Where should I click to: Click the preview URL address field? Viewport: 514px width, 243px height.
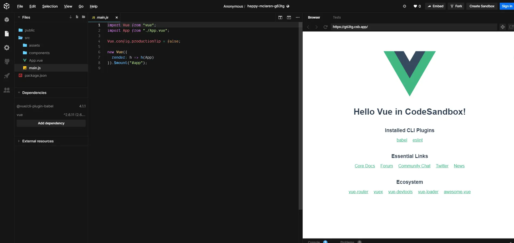pos(414,27)
